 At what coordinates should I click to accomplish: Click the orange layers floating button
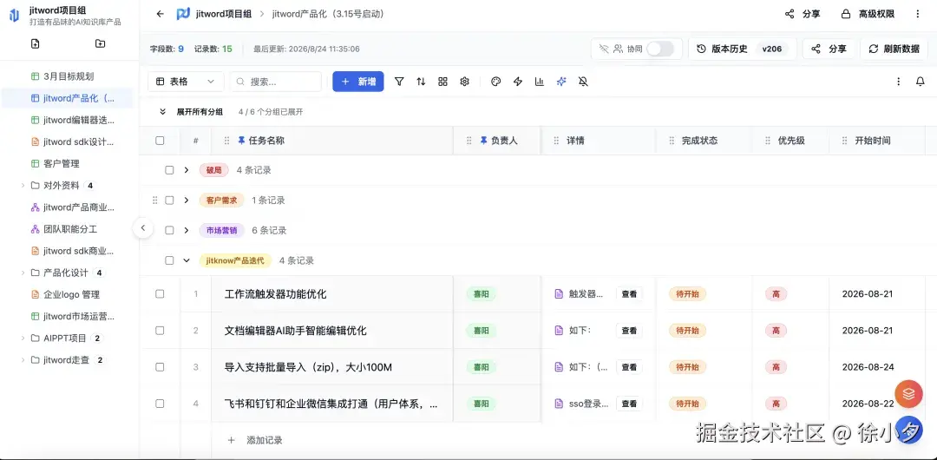[909, 393]
